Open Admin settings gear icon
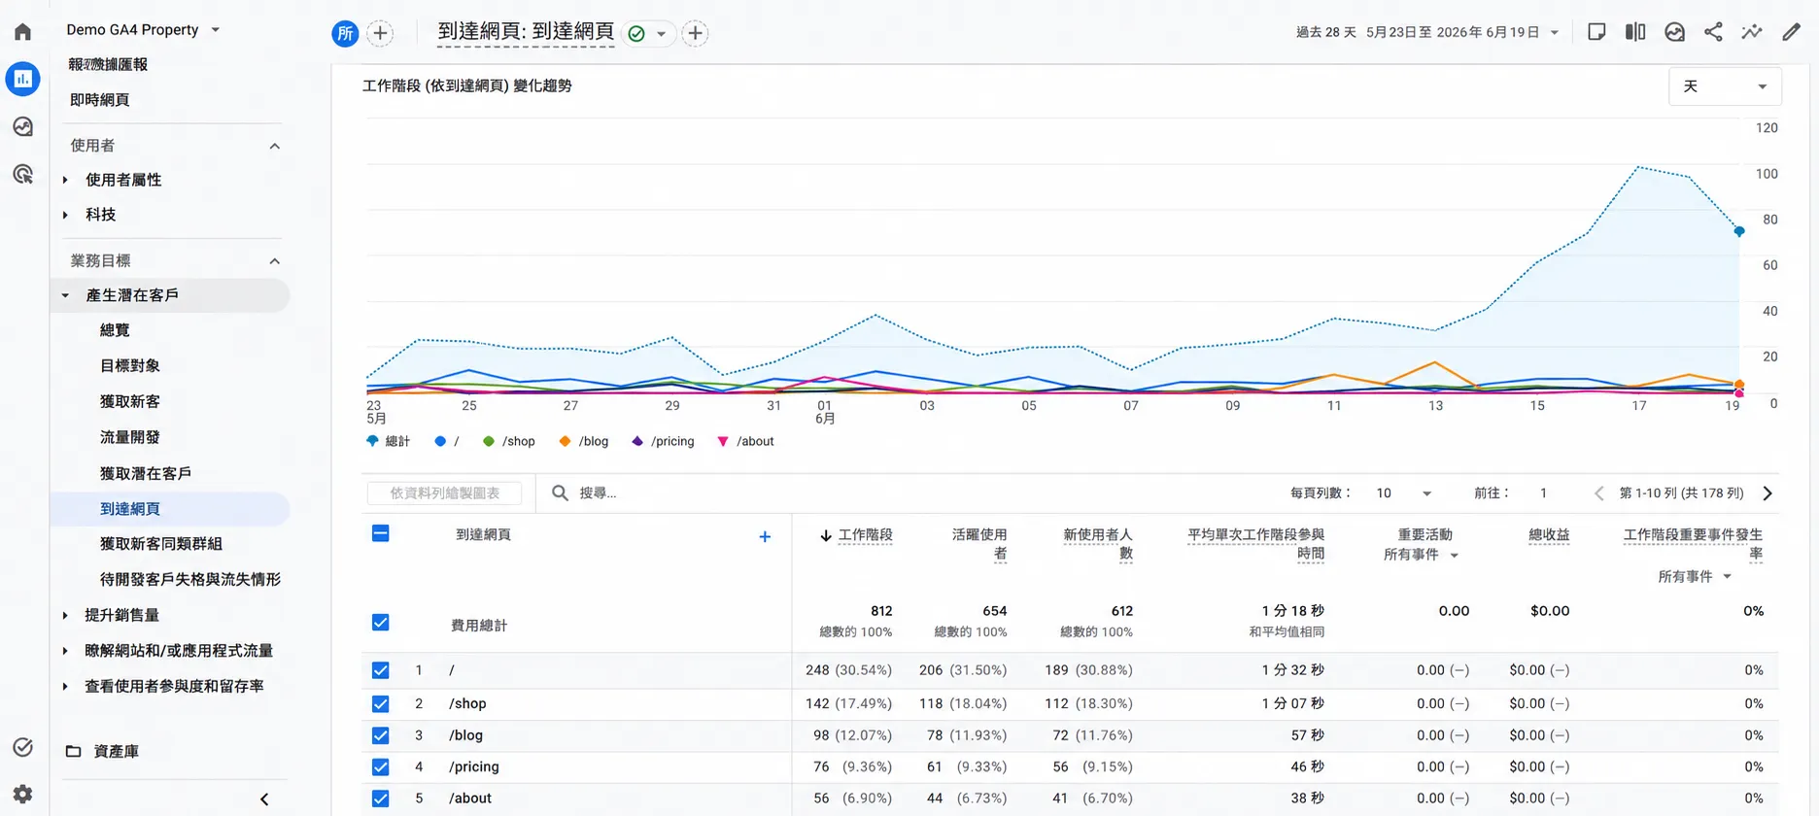Image resolution: width=1819 pixels, height=816 pixels. coord(22,794)
